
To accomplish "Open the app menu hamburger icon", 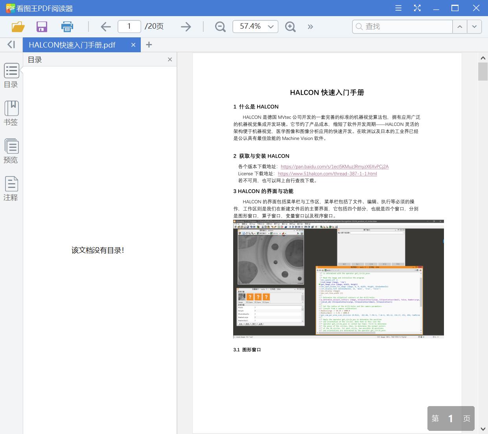I will [398, 8].
